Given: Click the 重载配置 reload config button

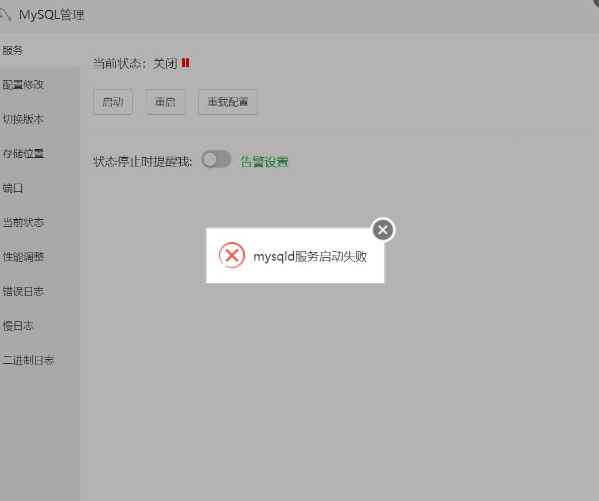Looking at the screenshot, I should click(228, 102).
